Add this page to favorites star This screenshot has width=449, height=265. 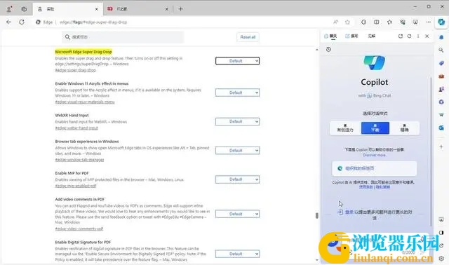click(347, 22)
